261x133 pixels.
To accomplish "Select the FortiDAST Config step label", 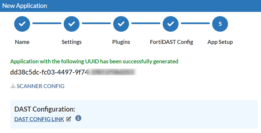I will (172, 42).
